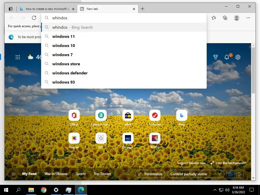This screenshot has height=195, width=260.
Task: Close the New tab tab
Action: point(134,9)
